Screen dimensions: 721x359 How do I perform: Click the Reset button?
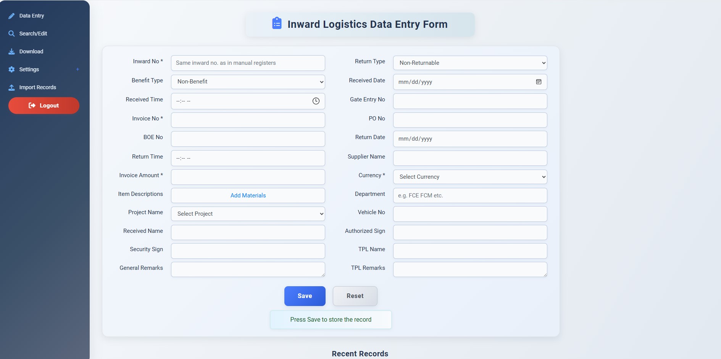[355, 296]
